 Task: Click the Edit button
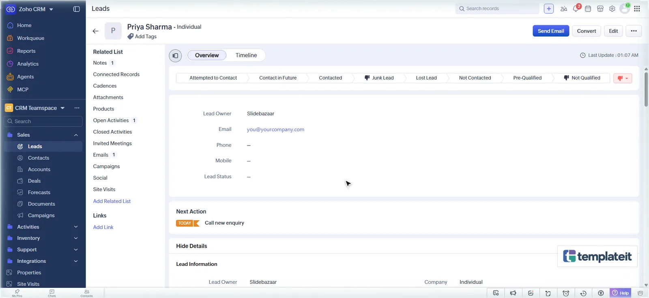(x=613, y=31)
